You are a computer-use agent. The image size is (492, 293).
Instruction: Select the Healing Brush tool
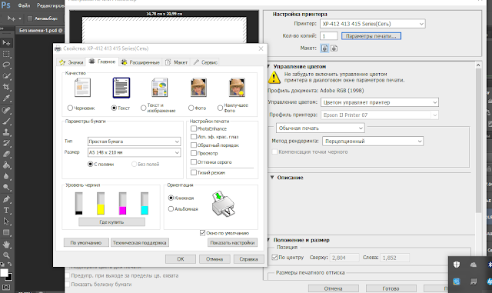point(6,110)
